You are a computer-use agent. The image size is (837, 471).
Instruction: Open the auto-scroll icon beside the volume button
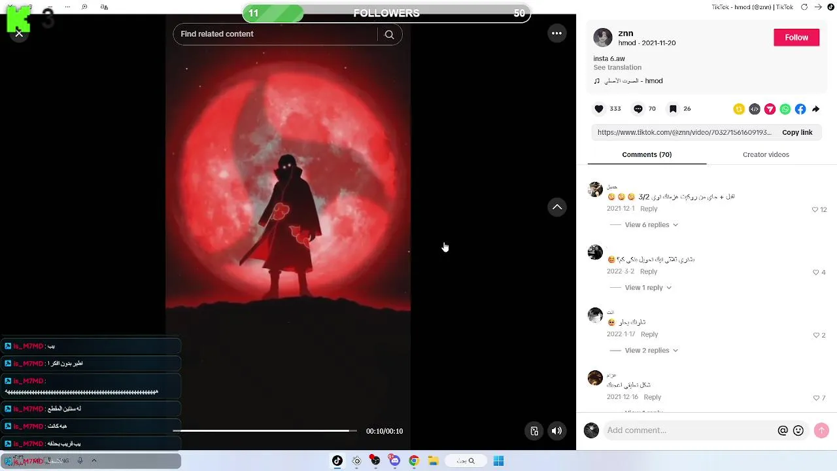(x=534, y=431)
